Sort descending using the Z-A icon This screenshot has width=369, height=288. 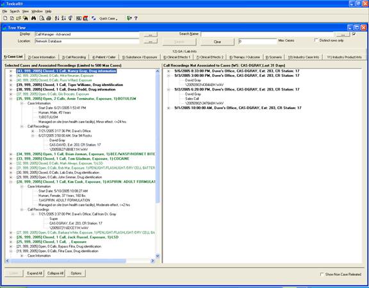click(63, 18)
